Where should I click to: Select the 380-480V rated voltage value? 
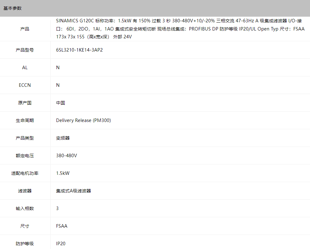pos(67,156)
